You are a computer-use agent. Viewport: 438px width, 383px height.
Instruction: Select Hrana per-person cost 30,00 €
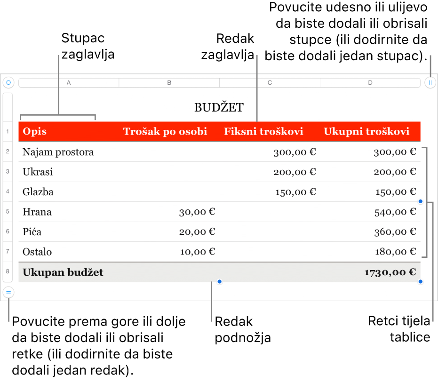click(x=169, y=212)
